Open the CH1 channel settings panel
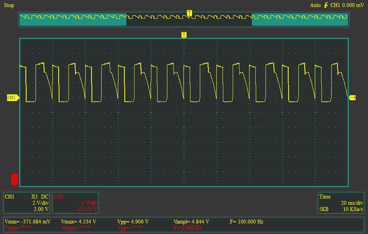Screen dimensions: 368x234 (27, 203)
